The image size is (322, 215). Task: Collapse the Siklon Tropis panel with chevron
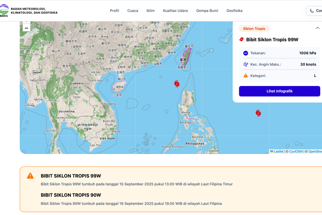pyautogui.click(x=317, y=28)
